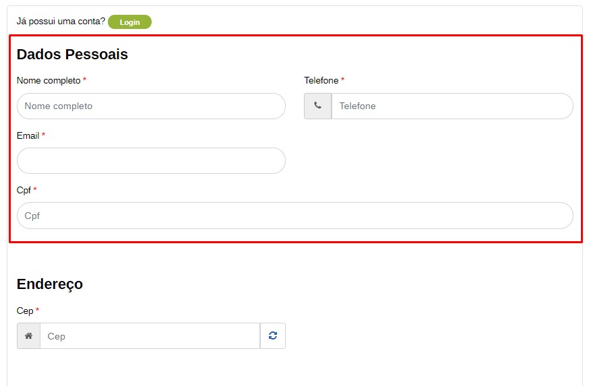This screenshot has width=591, height=386.
Task: Click the red asterisk after Cep label
Action: coord(38,311)
